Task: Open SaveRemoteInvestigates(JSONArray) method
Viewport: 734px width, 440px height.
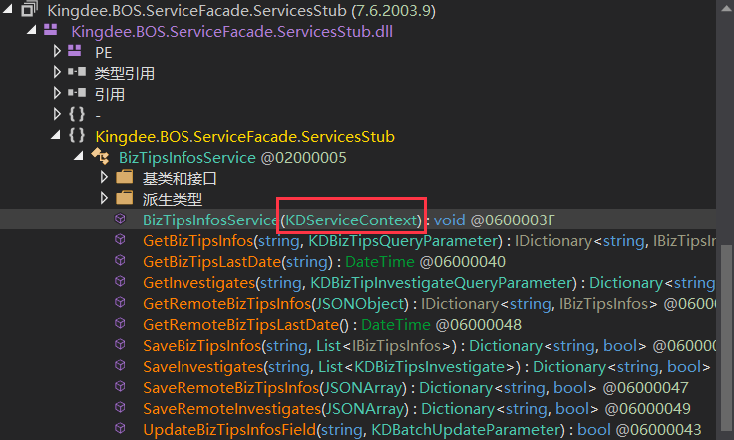Action: pyautogui.click(x=416, y=409)
